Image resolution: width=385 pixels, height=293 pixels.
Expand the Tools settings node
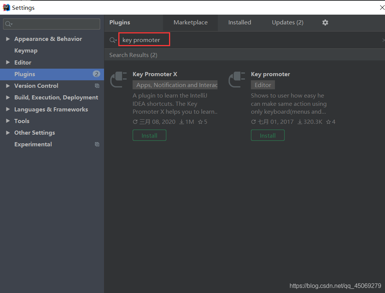pyautogui.click(x=8, y=121)
